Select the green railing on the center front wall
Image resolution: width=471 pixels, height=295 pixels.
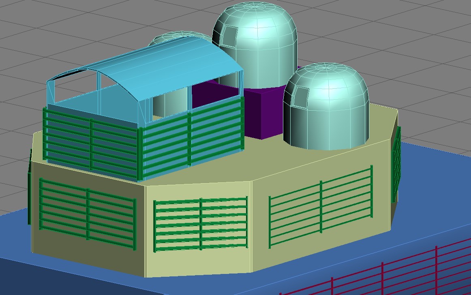[x=201, y=224]
